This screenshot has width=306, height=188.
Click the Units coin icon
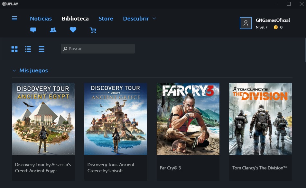tap(275, 27)
